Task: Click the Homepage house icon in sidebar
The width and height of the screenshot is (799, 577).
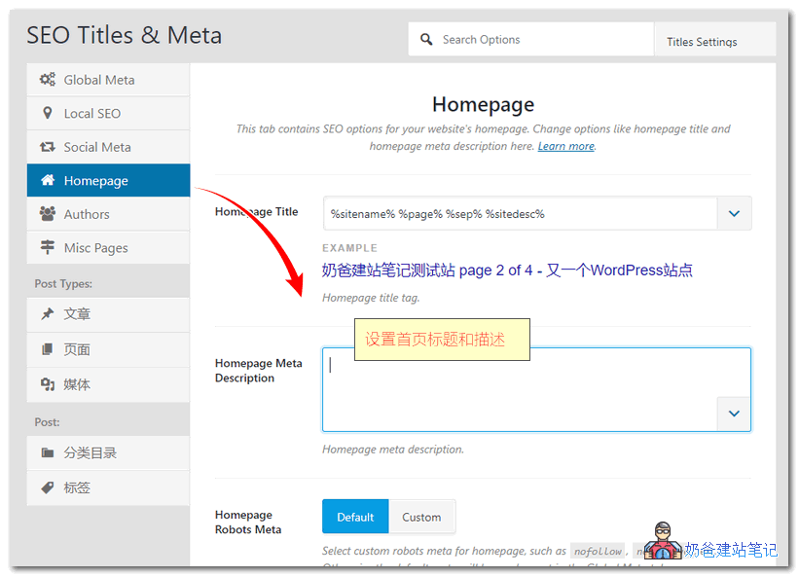Action: pos(47,180)
